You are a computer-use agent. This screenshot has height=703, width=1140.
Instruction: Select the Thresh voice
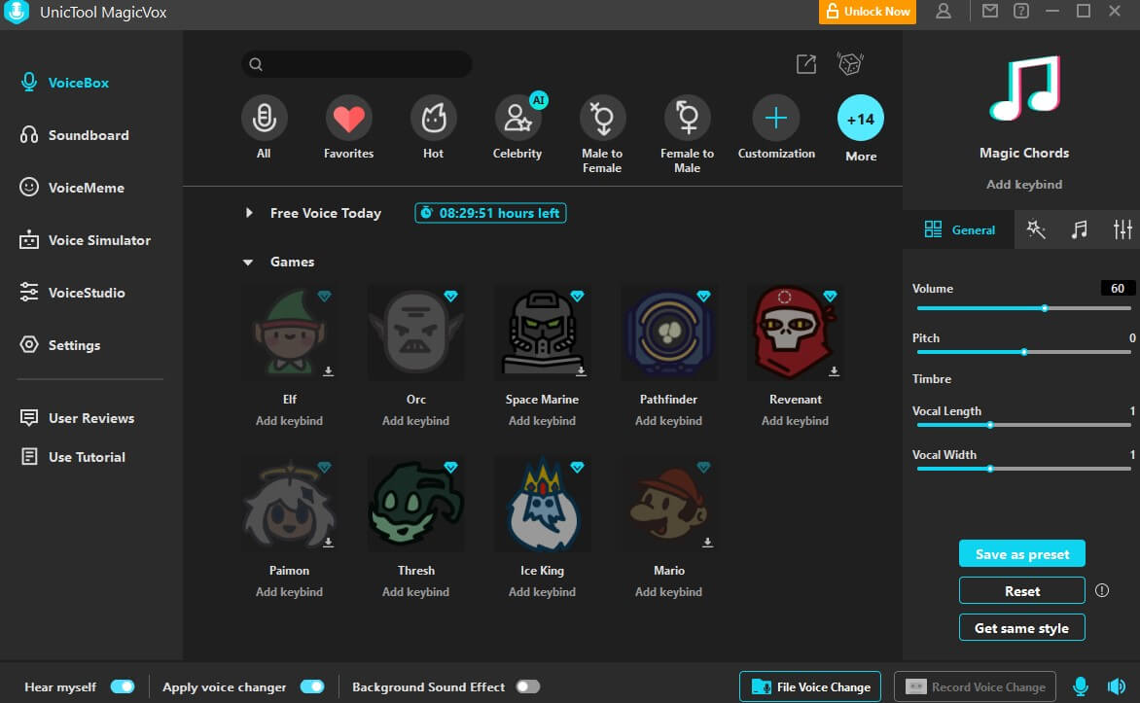tap(416, 504)
